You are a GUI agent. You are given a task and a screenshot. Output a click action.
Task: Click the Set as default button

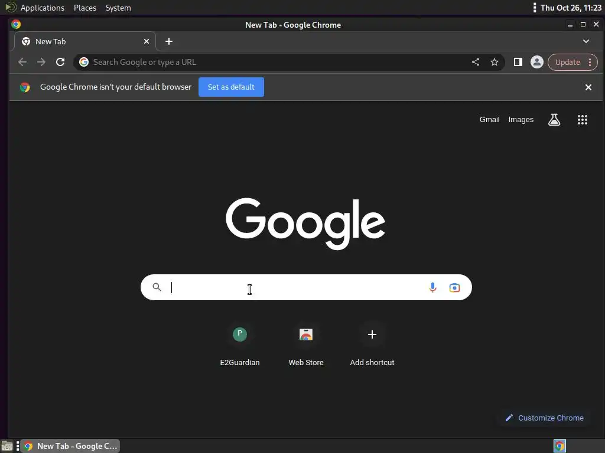coord(231,87)
